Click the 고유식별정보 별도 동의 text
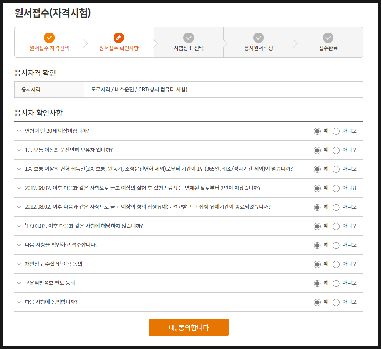The width and height of the screenshot is (381, 349). (50, 283)
